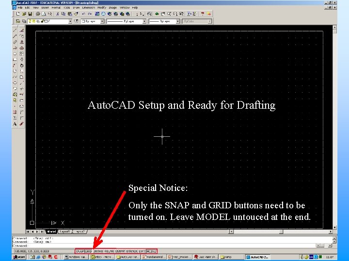Click the Save floppy disk icon
This screenshot has height=261, width=349.
pyautogui.click(x=30, y=14)
